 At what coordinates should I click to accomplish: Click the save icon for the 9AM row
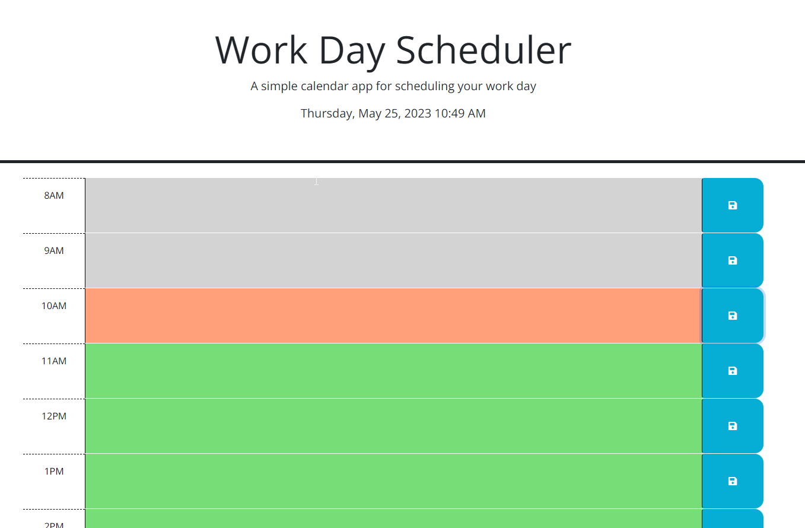pos(732,260)
